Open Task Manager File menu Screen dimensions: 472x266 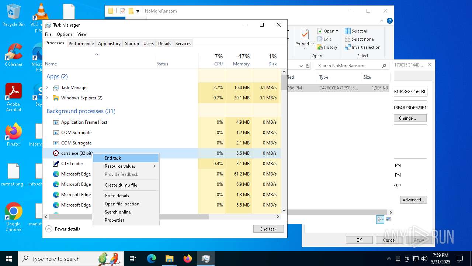(48, 34)
